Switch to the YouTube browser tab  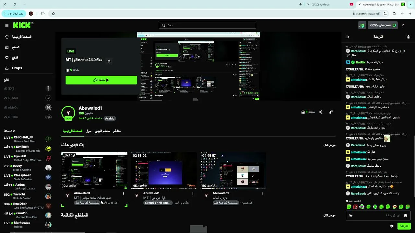point(330,4)
